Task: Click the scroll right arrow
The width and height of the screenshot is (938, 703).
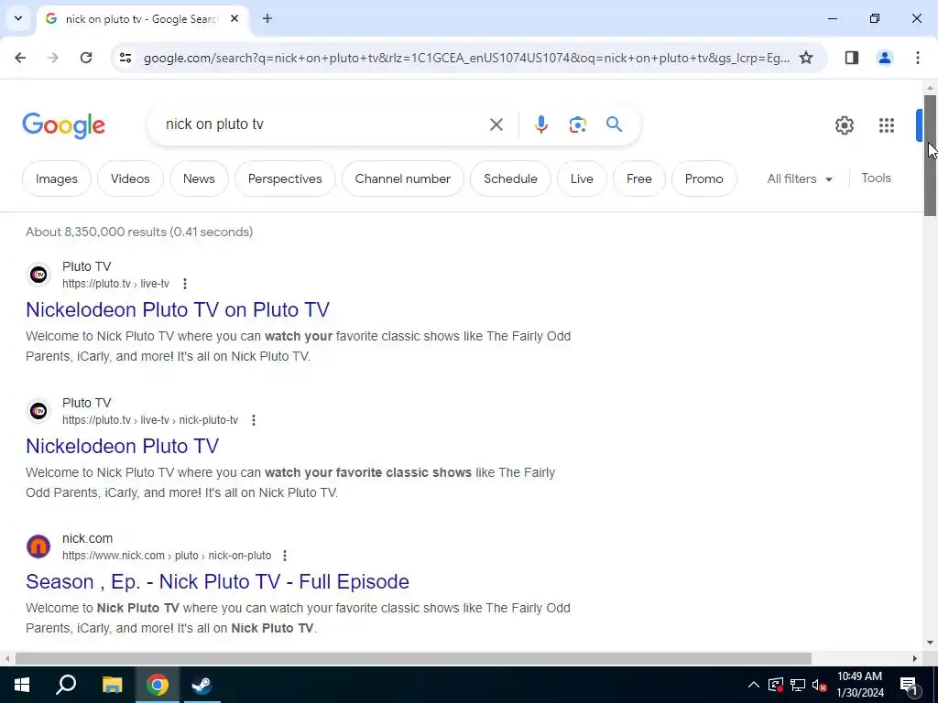Action: coord(915,658)
